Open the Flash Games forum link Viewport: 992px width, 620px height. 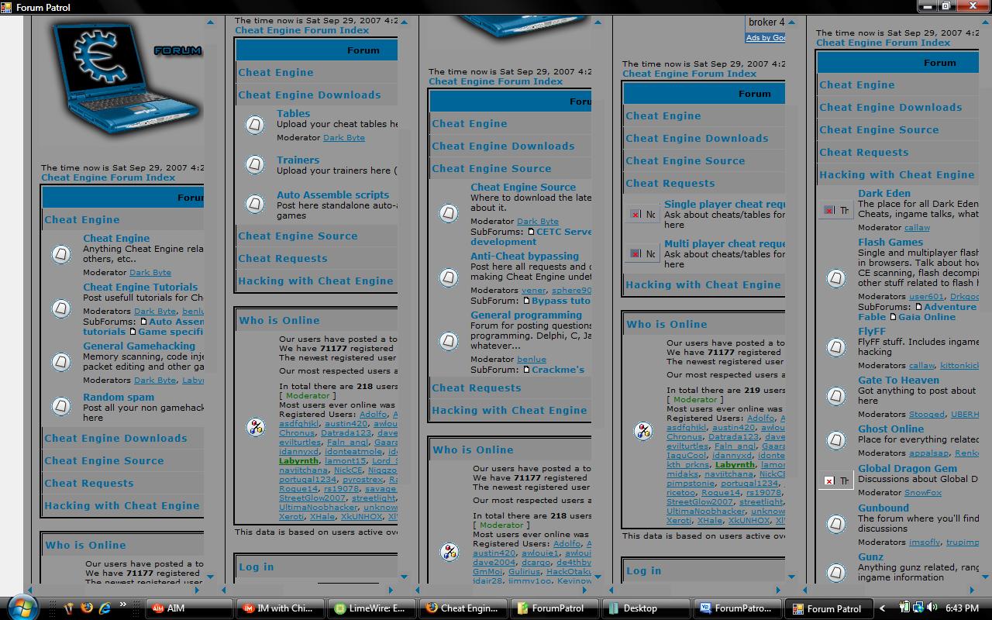[x=890, y=243]
